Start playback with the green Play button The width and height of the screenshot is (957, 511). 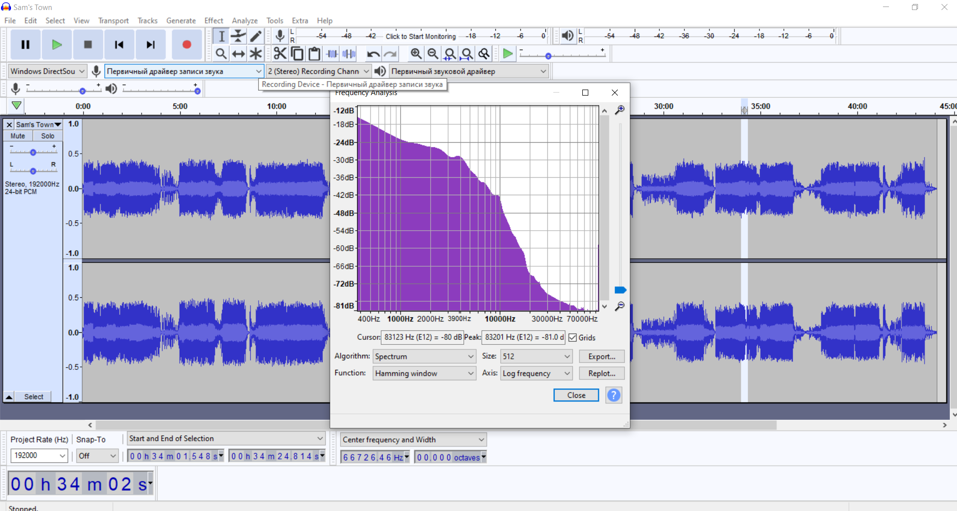click(x=57, y=45)
